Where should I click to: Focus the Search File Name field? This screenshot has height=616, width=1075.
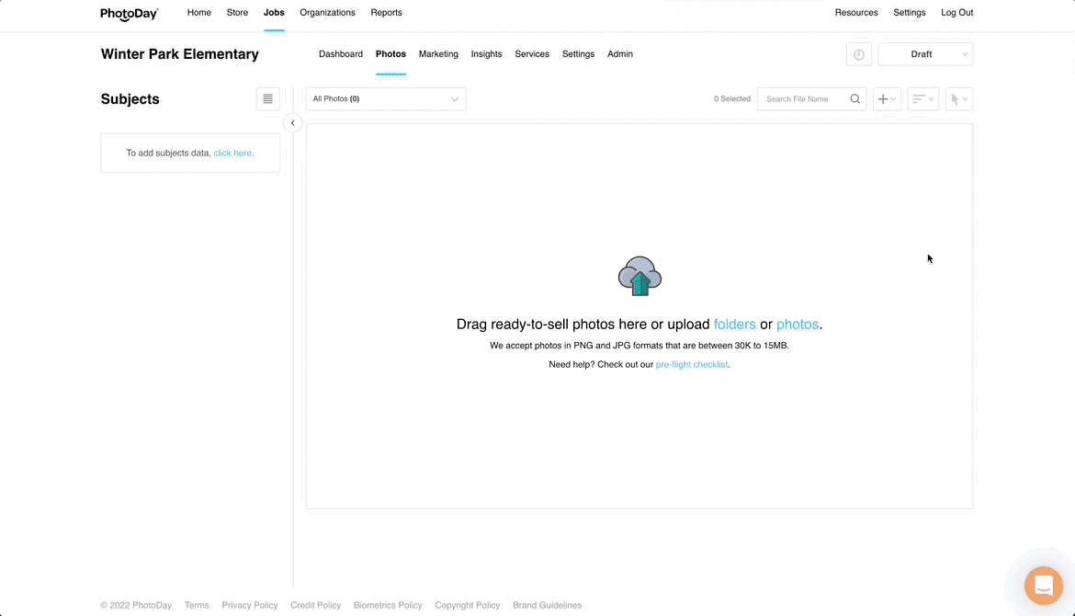click(x=803, y=99)
